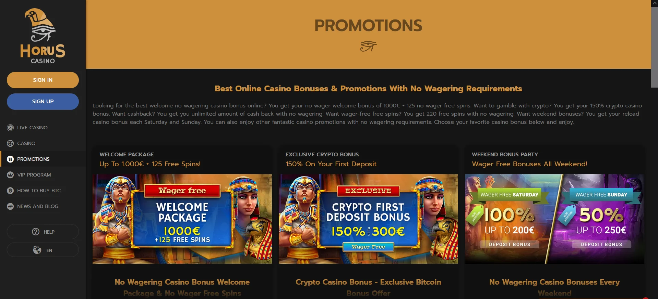
Task: Click the VIP Program crown icon
Action: pos(10,175)
